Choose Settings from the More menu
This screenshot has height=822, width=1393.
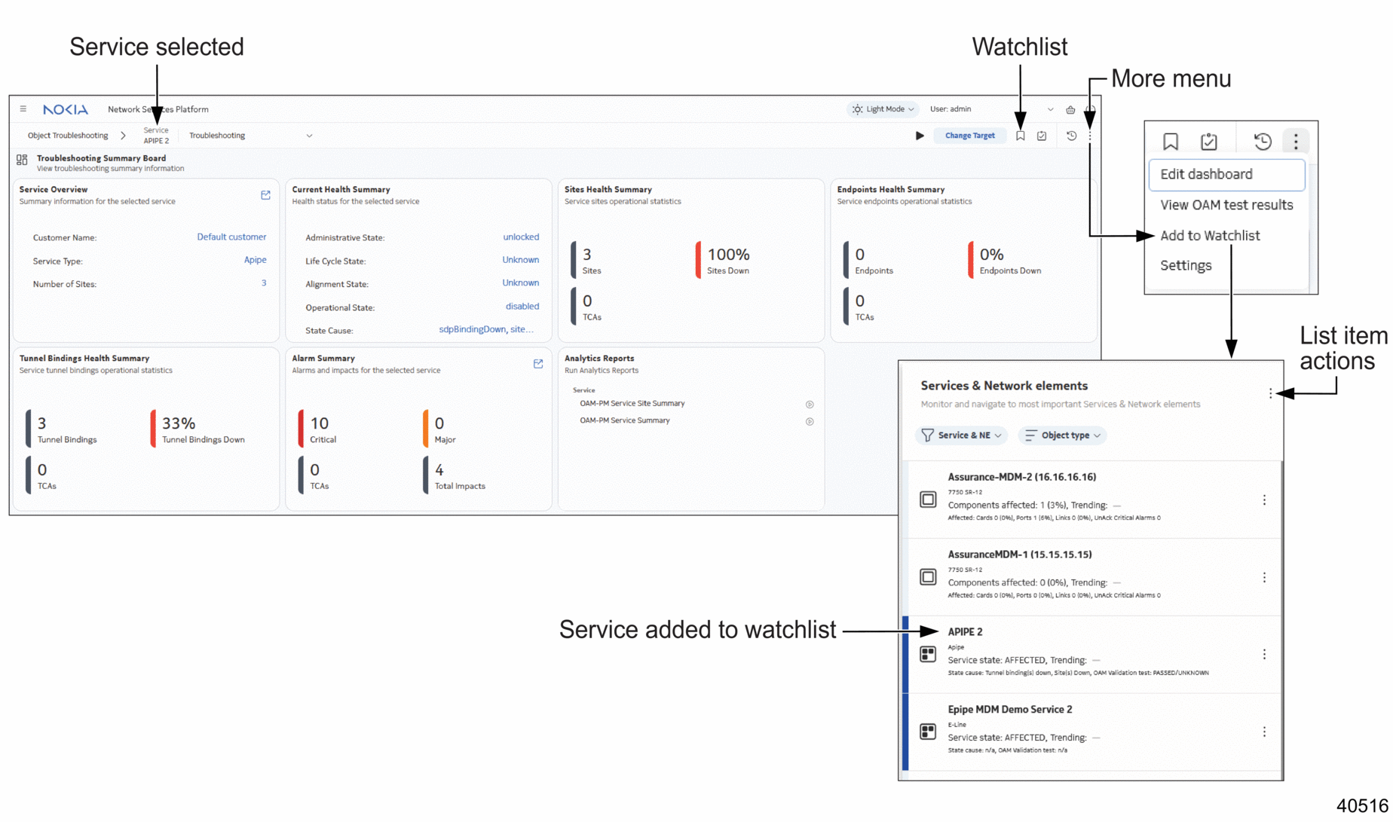pyautogui.click(x=1186, y=265)
